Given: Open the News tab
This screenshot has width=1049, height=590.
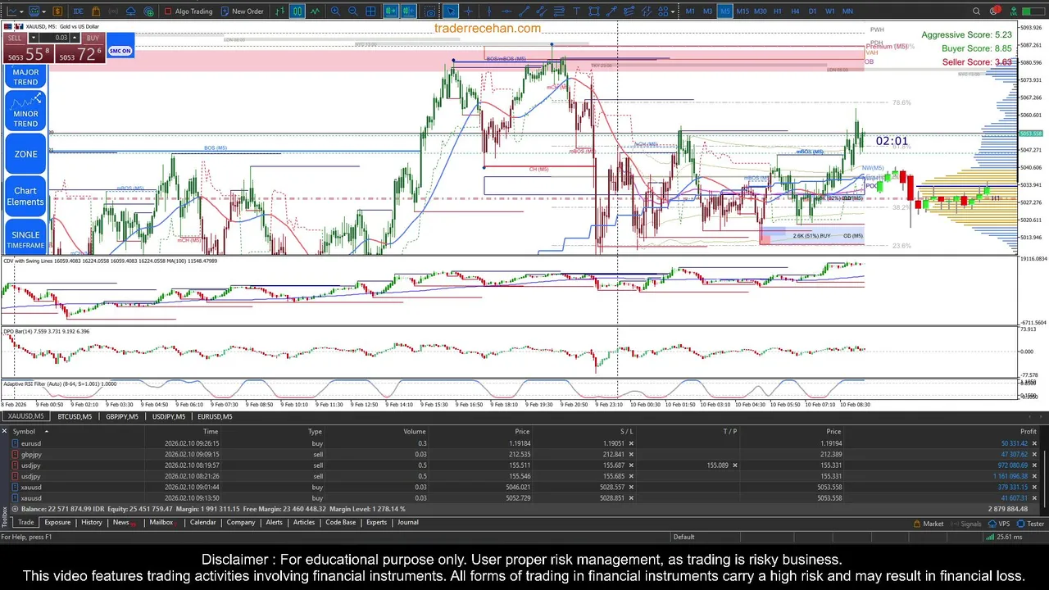Looking at the screenshot, I should pyautogui.click(x=121, y=523).
